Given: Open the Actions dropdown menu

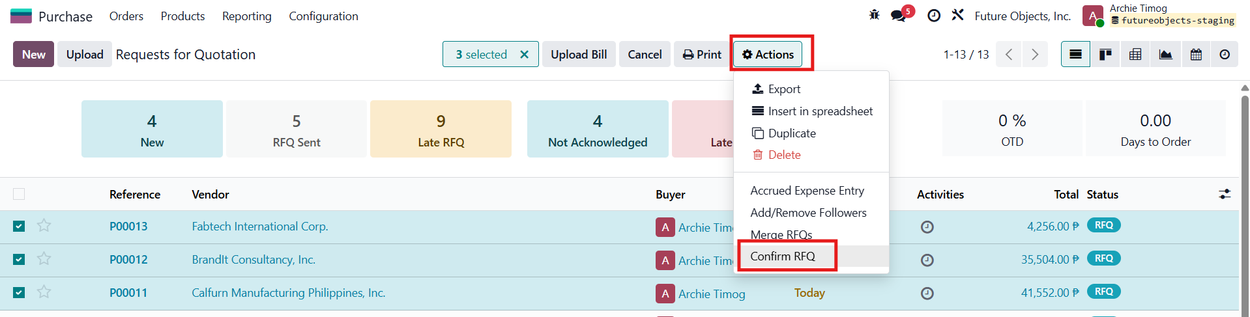Looking at the screenshot, I should click(x=768, y=55).
